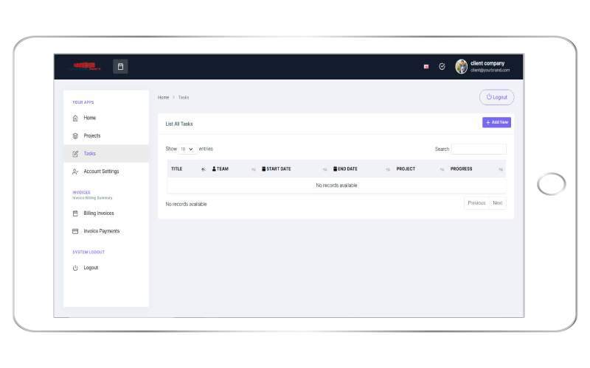Viewport: 590px width, 368px height.
Task: Open the language flag selector
Action: coord(426,66)
